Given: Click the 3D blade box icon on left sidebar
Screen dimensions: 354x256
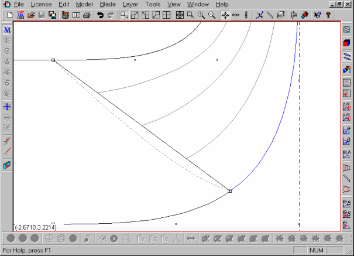Looking at the screenshot, I should (7, 165).
